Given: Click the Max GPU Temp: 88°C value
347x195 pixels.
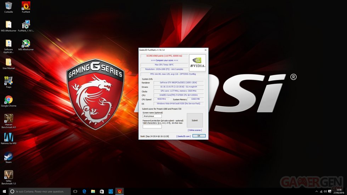Looking at the screenshot, I should pos(164,65).
